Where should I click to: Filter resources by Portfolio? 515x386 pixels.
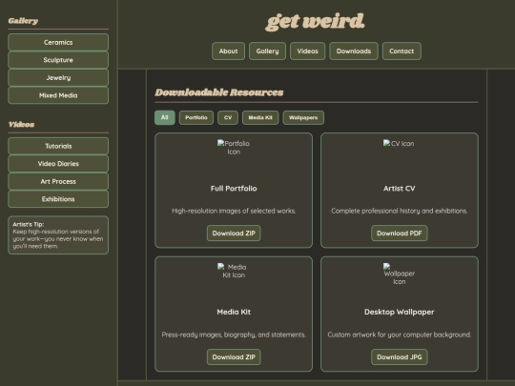196,117
